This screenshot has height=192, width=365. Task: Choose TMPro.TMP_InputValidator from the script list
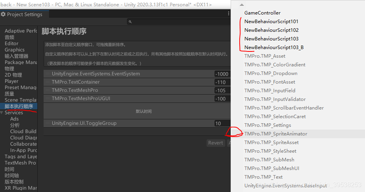(x=275, y=99)
